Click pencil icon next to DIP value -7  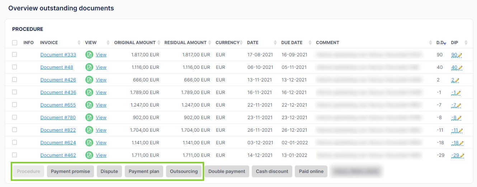pyautogui.click(x=459, y=105)
